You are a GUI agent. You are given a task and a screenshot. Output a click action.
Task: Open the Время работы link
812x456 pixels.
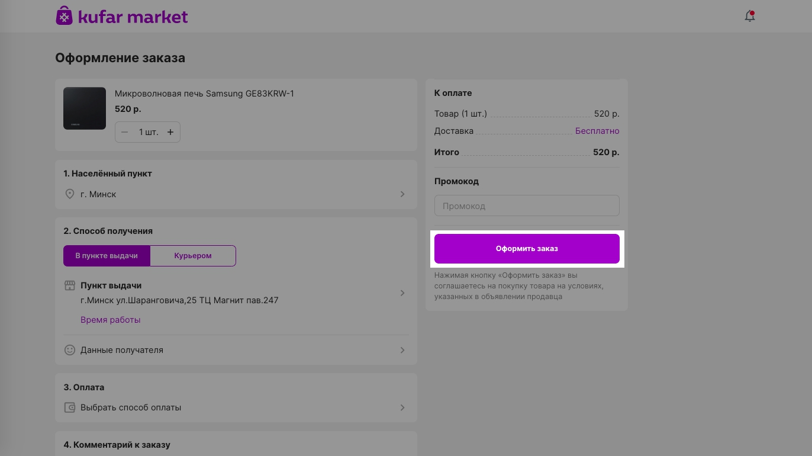pos(111,320)
